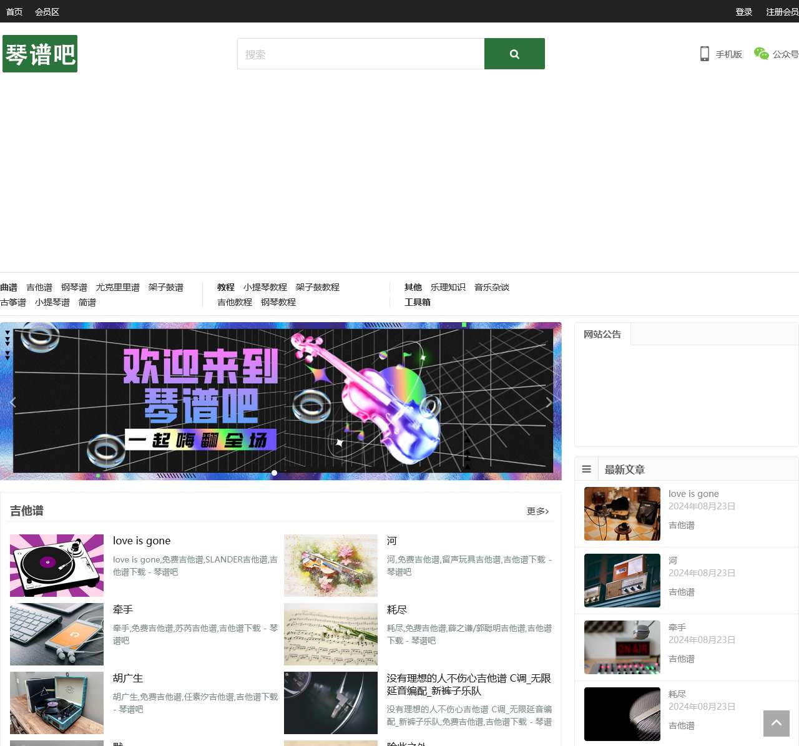Click the 登录 login link
The width and height of the screenshot is (799, 746).
743,11
